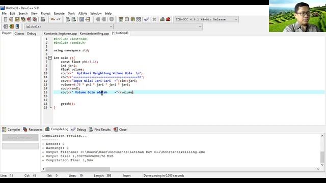Image resolution: width=326 pixels, height=183 pixels.
Task: Open Find via the toolbar icon
Action: pos(68,19)
